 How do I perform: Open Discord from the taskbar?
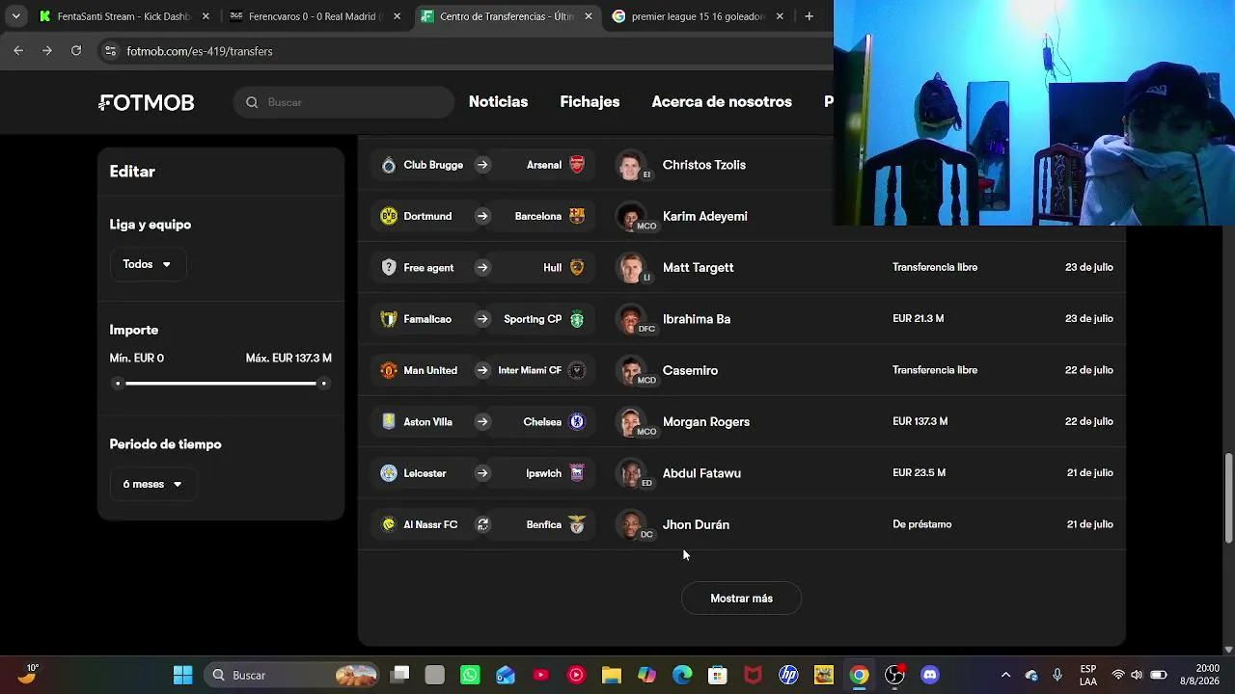point(930,675)
